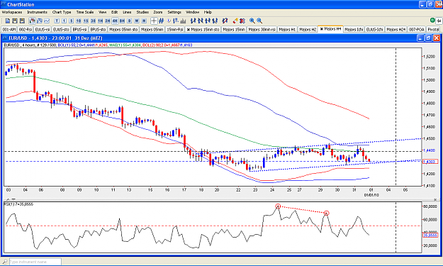The image size is (443, 266).
Task: Select the candlestick chart type icon
Action: click(32, 21)
